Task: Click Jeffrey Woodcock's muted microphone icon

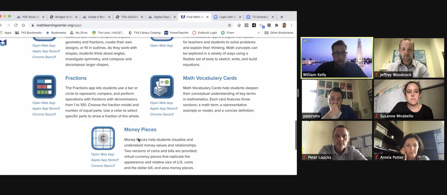Action: coord(377,74)
